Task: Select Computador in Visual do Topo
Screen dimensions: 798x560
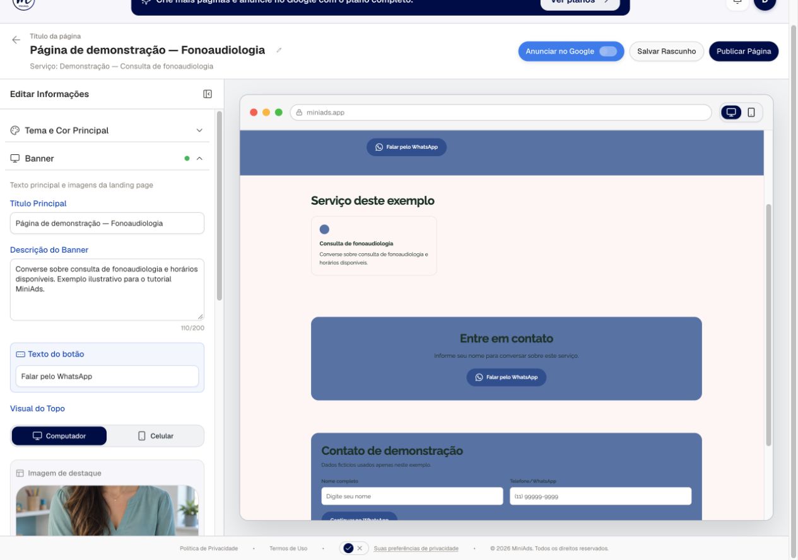Action: [59, 436]
